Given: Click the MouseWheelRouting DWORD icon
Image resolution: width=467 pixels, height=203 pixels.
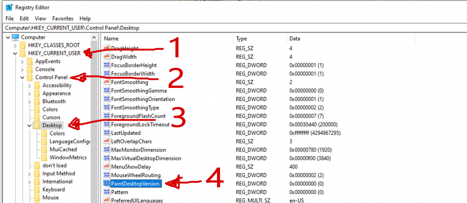Looking at the screenshot, I should coord(106,175).
